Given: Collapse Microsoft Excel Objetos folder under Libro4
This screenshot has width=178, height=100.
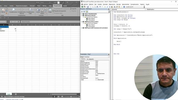Looking at the screenshot, I should pyautogui.click(x=83, y=17).
